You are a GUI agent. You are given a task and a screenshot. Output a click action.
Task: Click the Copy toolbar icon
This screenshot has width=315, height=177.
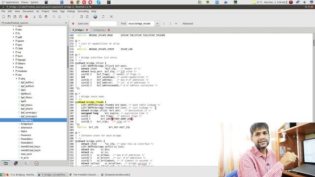click(x=40, y=17)
